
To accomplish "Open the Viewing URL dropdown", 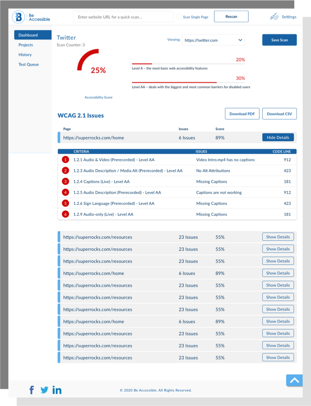I will [x=213, y=40].
